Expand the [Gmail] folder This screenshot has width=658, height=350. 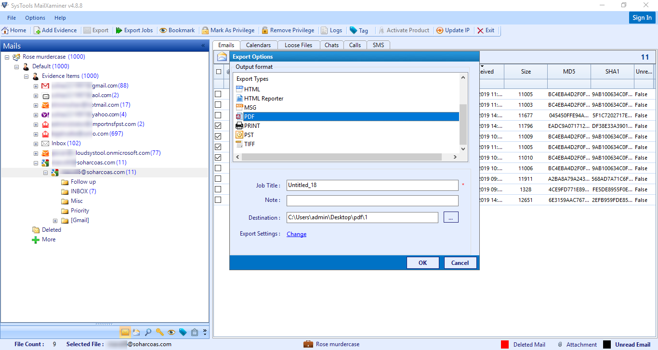click(x=55, y=220)
